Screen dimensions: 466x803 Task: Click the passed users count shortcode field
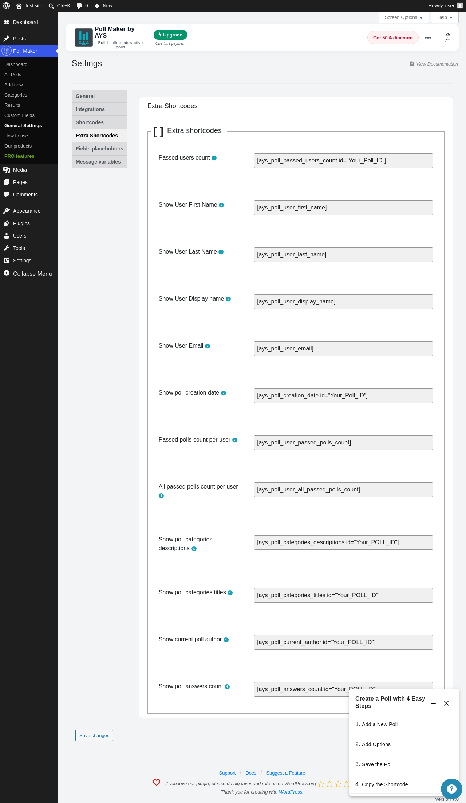point(343,161)
